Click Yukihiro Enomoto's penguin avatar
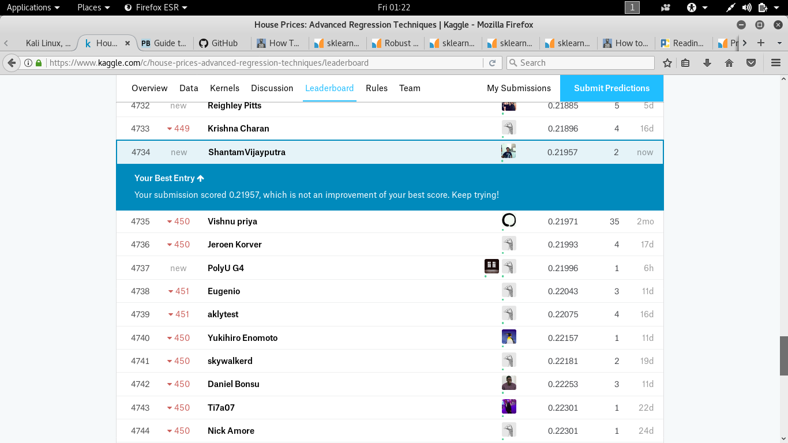Viewport: 788px width, 443px height. point(509,337)
